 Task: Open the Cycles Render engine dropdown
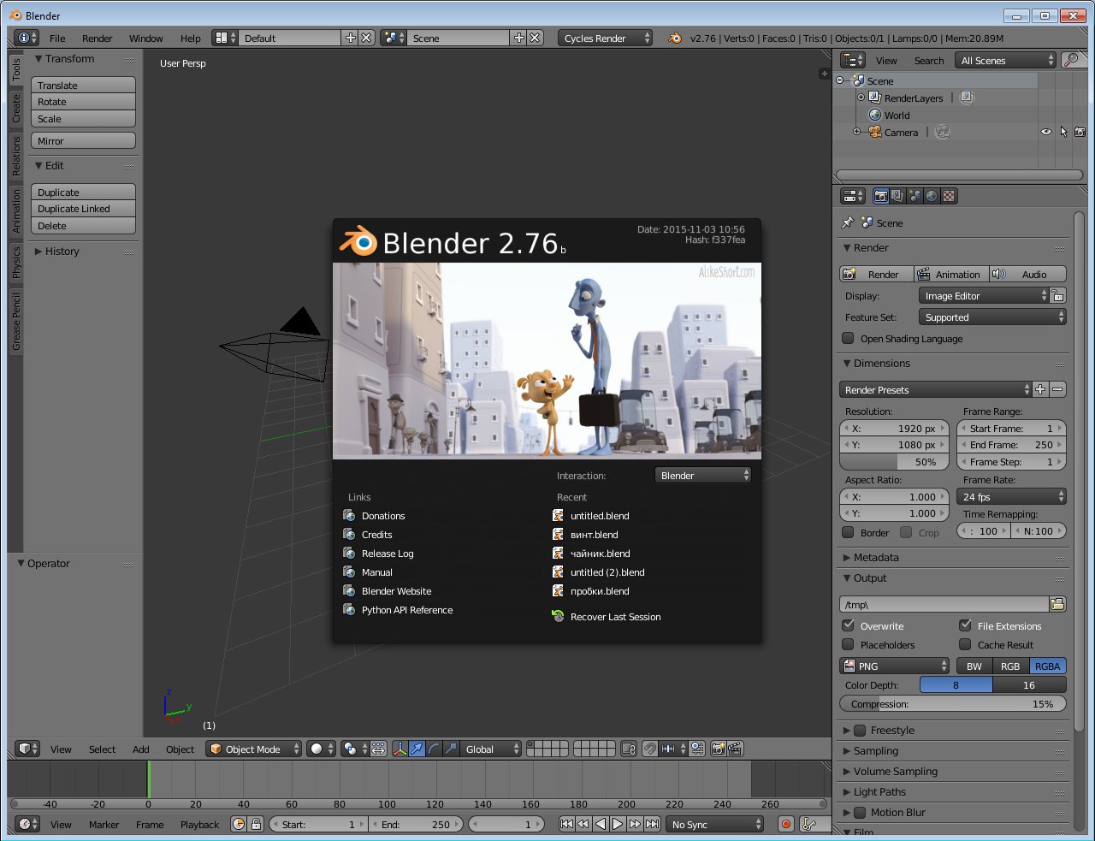[x=606, y=38]
